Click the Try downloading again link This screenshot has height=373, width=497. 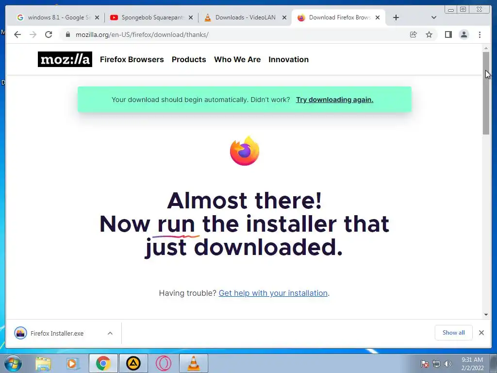click(x=335, y=100)
